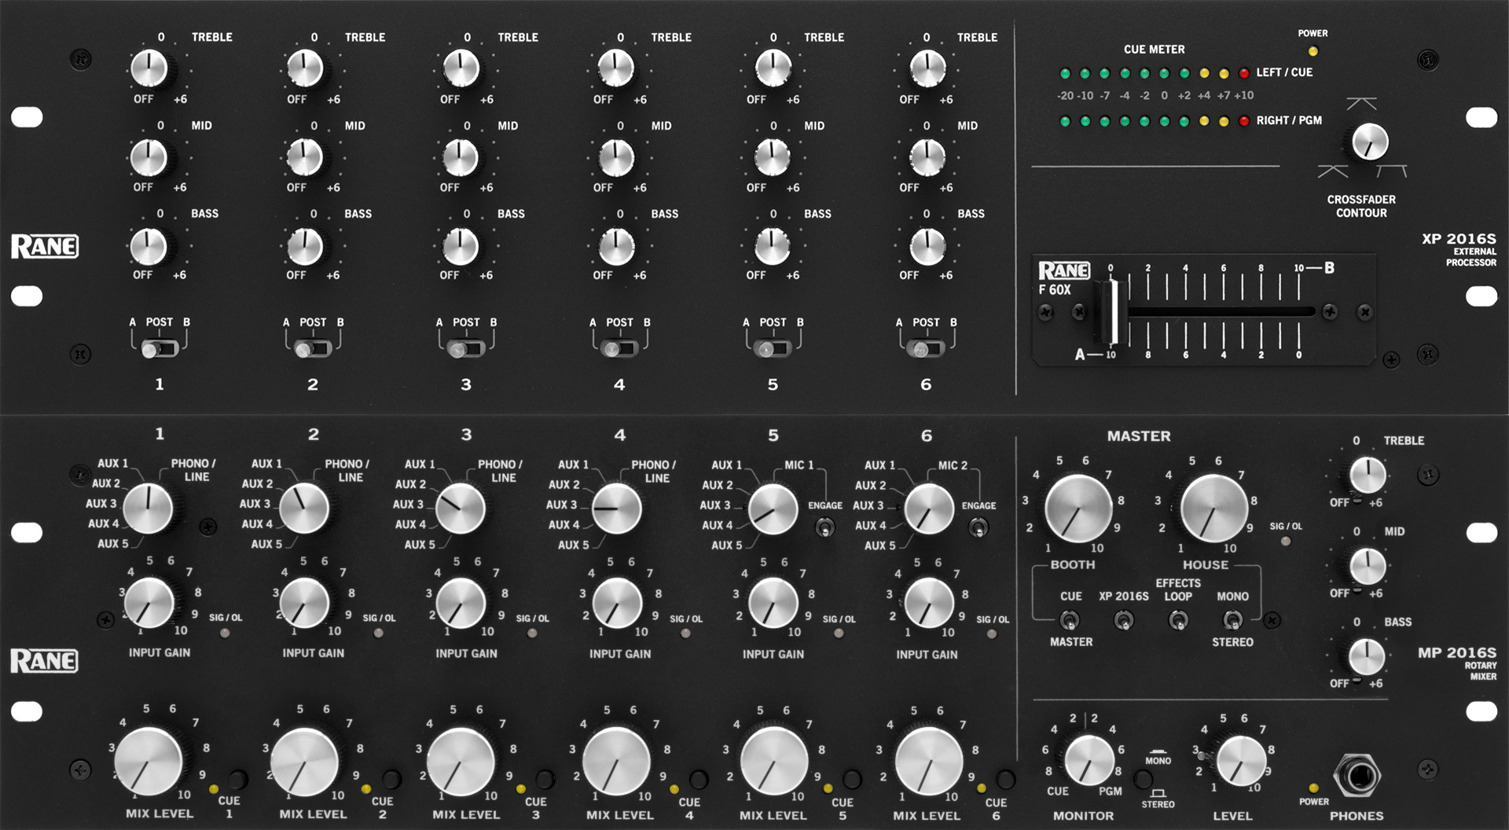Viewport: 1509px width, 830px height.
Task: Toggle channel 1 A/POST/B slide switch
Action: pyautogui.click(x=160, y=348)
